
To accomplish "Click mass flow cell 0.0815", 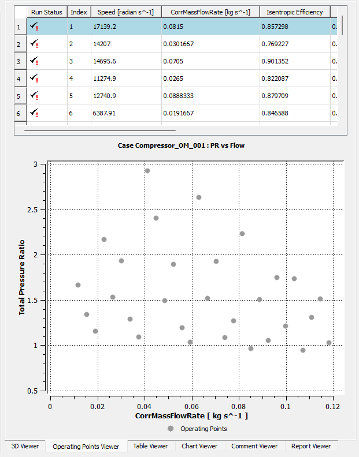I will coord(210,27).
